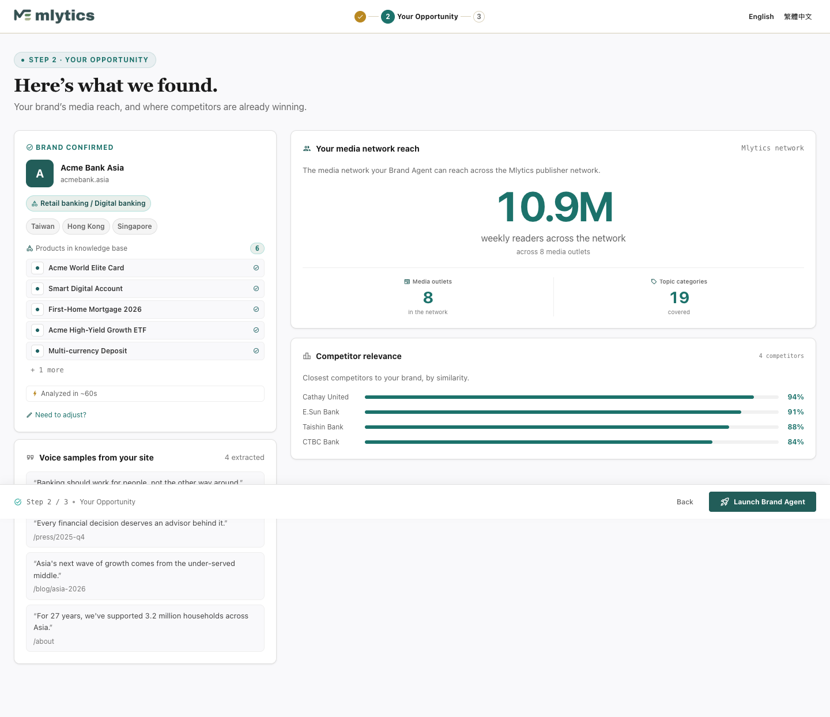This screenshot has height=717, width=830.
Task: Click the products count badge showing 6
Action: (x=257, y=248)
